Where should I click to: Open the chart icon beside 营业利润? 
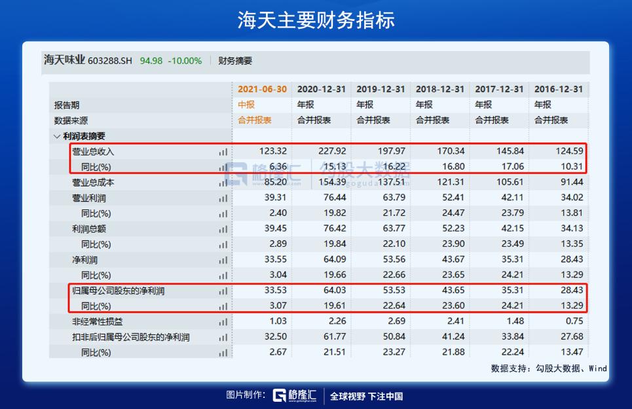[223, 198]
